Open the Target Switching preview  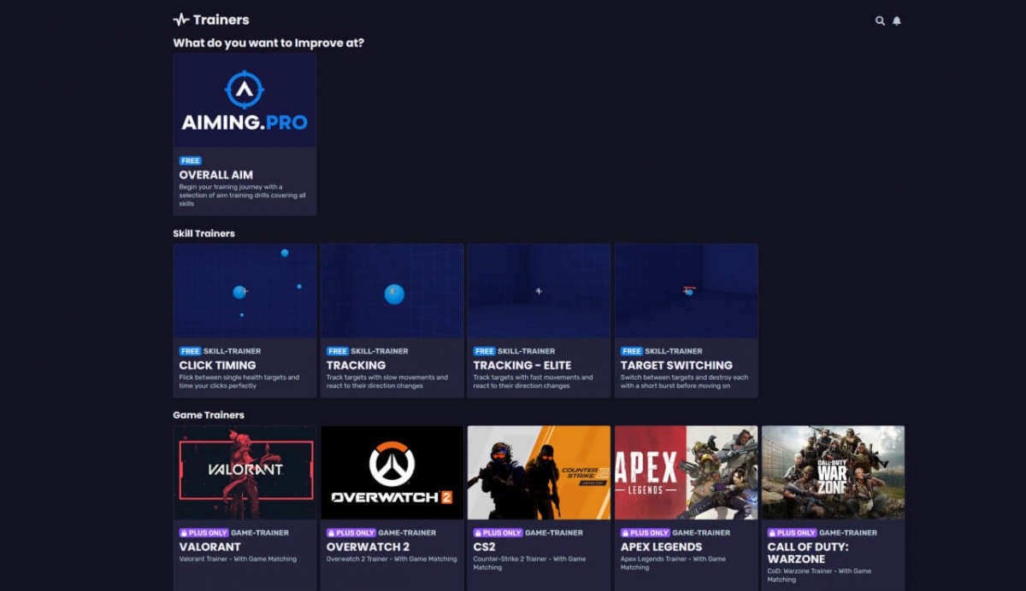686,291
